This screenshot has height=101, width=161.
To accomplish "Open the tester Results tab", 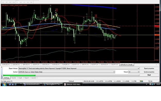I will point(14,78).
